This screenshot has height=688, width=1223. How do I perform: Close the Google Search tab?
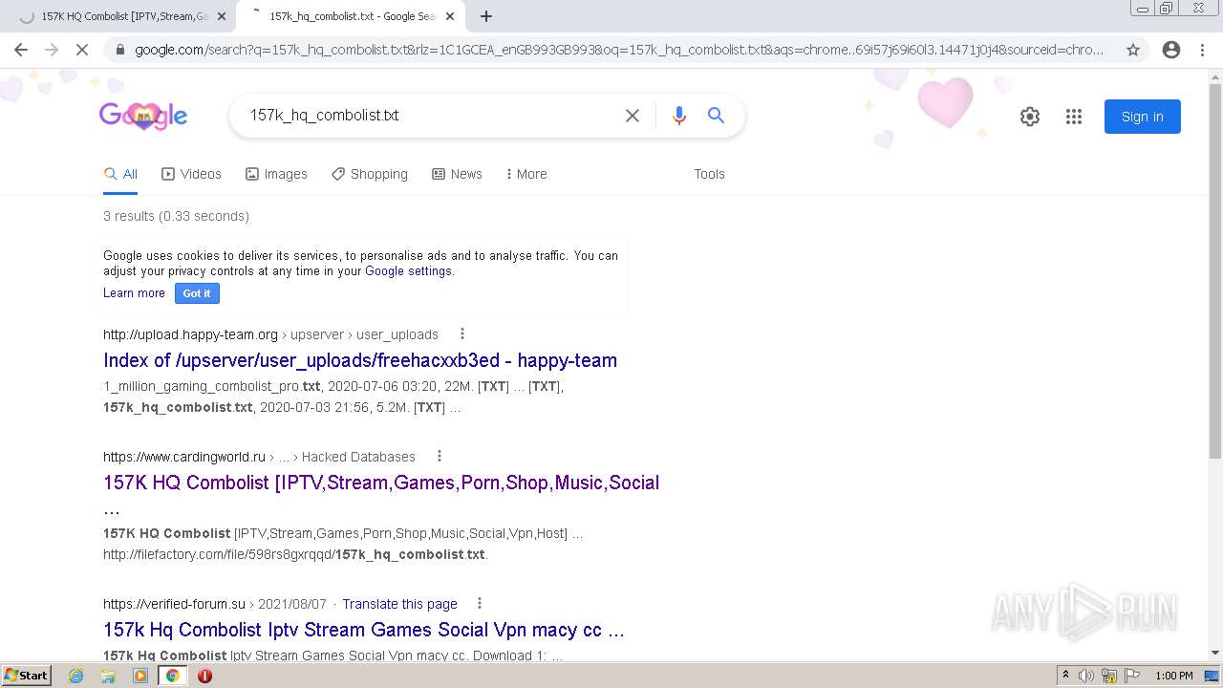[x=450, y=16]
